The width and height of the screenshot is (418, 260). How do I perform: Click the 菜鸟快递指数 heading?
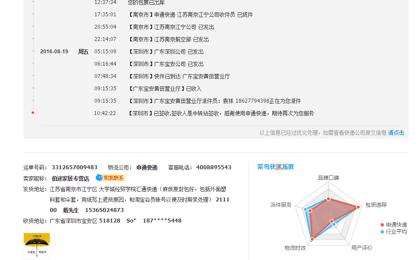[x=276, y=167]
